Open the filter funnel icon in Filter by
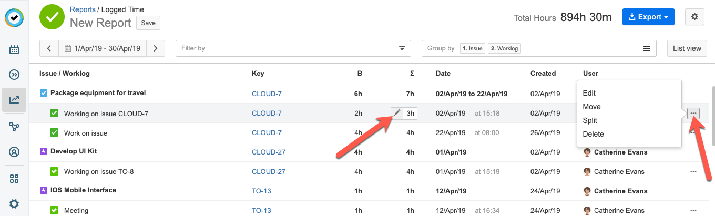The width and height of the screenshot is (715, 216). [x=402, y=48]
